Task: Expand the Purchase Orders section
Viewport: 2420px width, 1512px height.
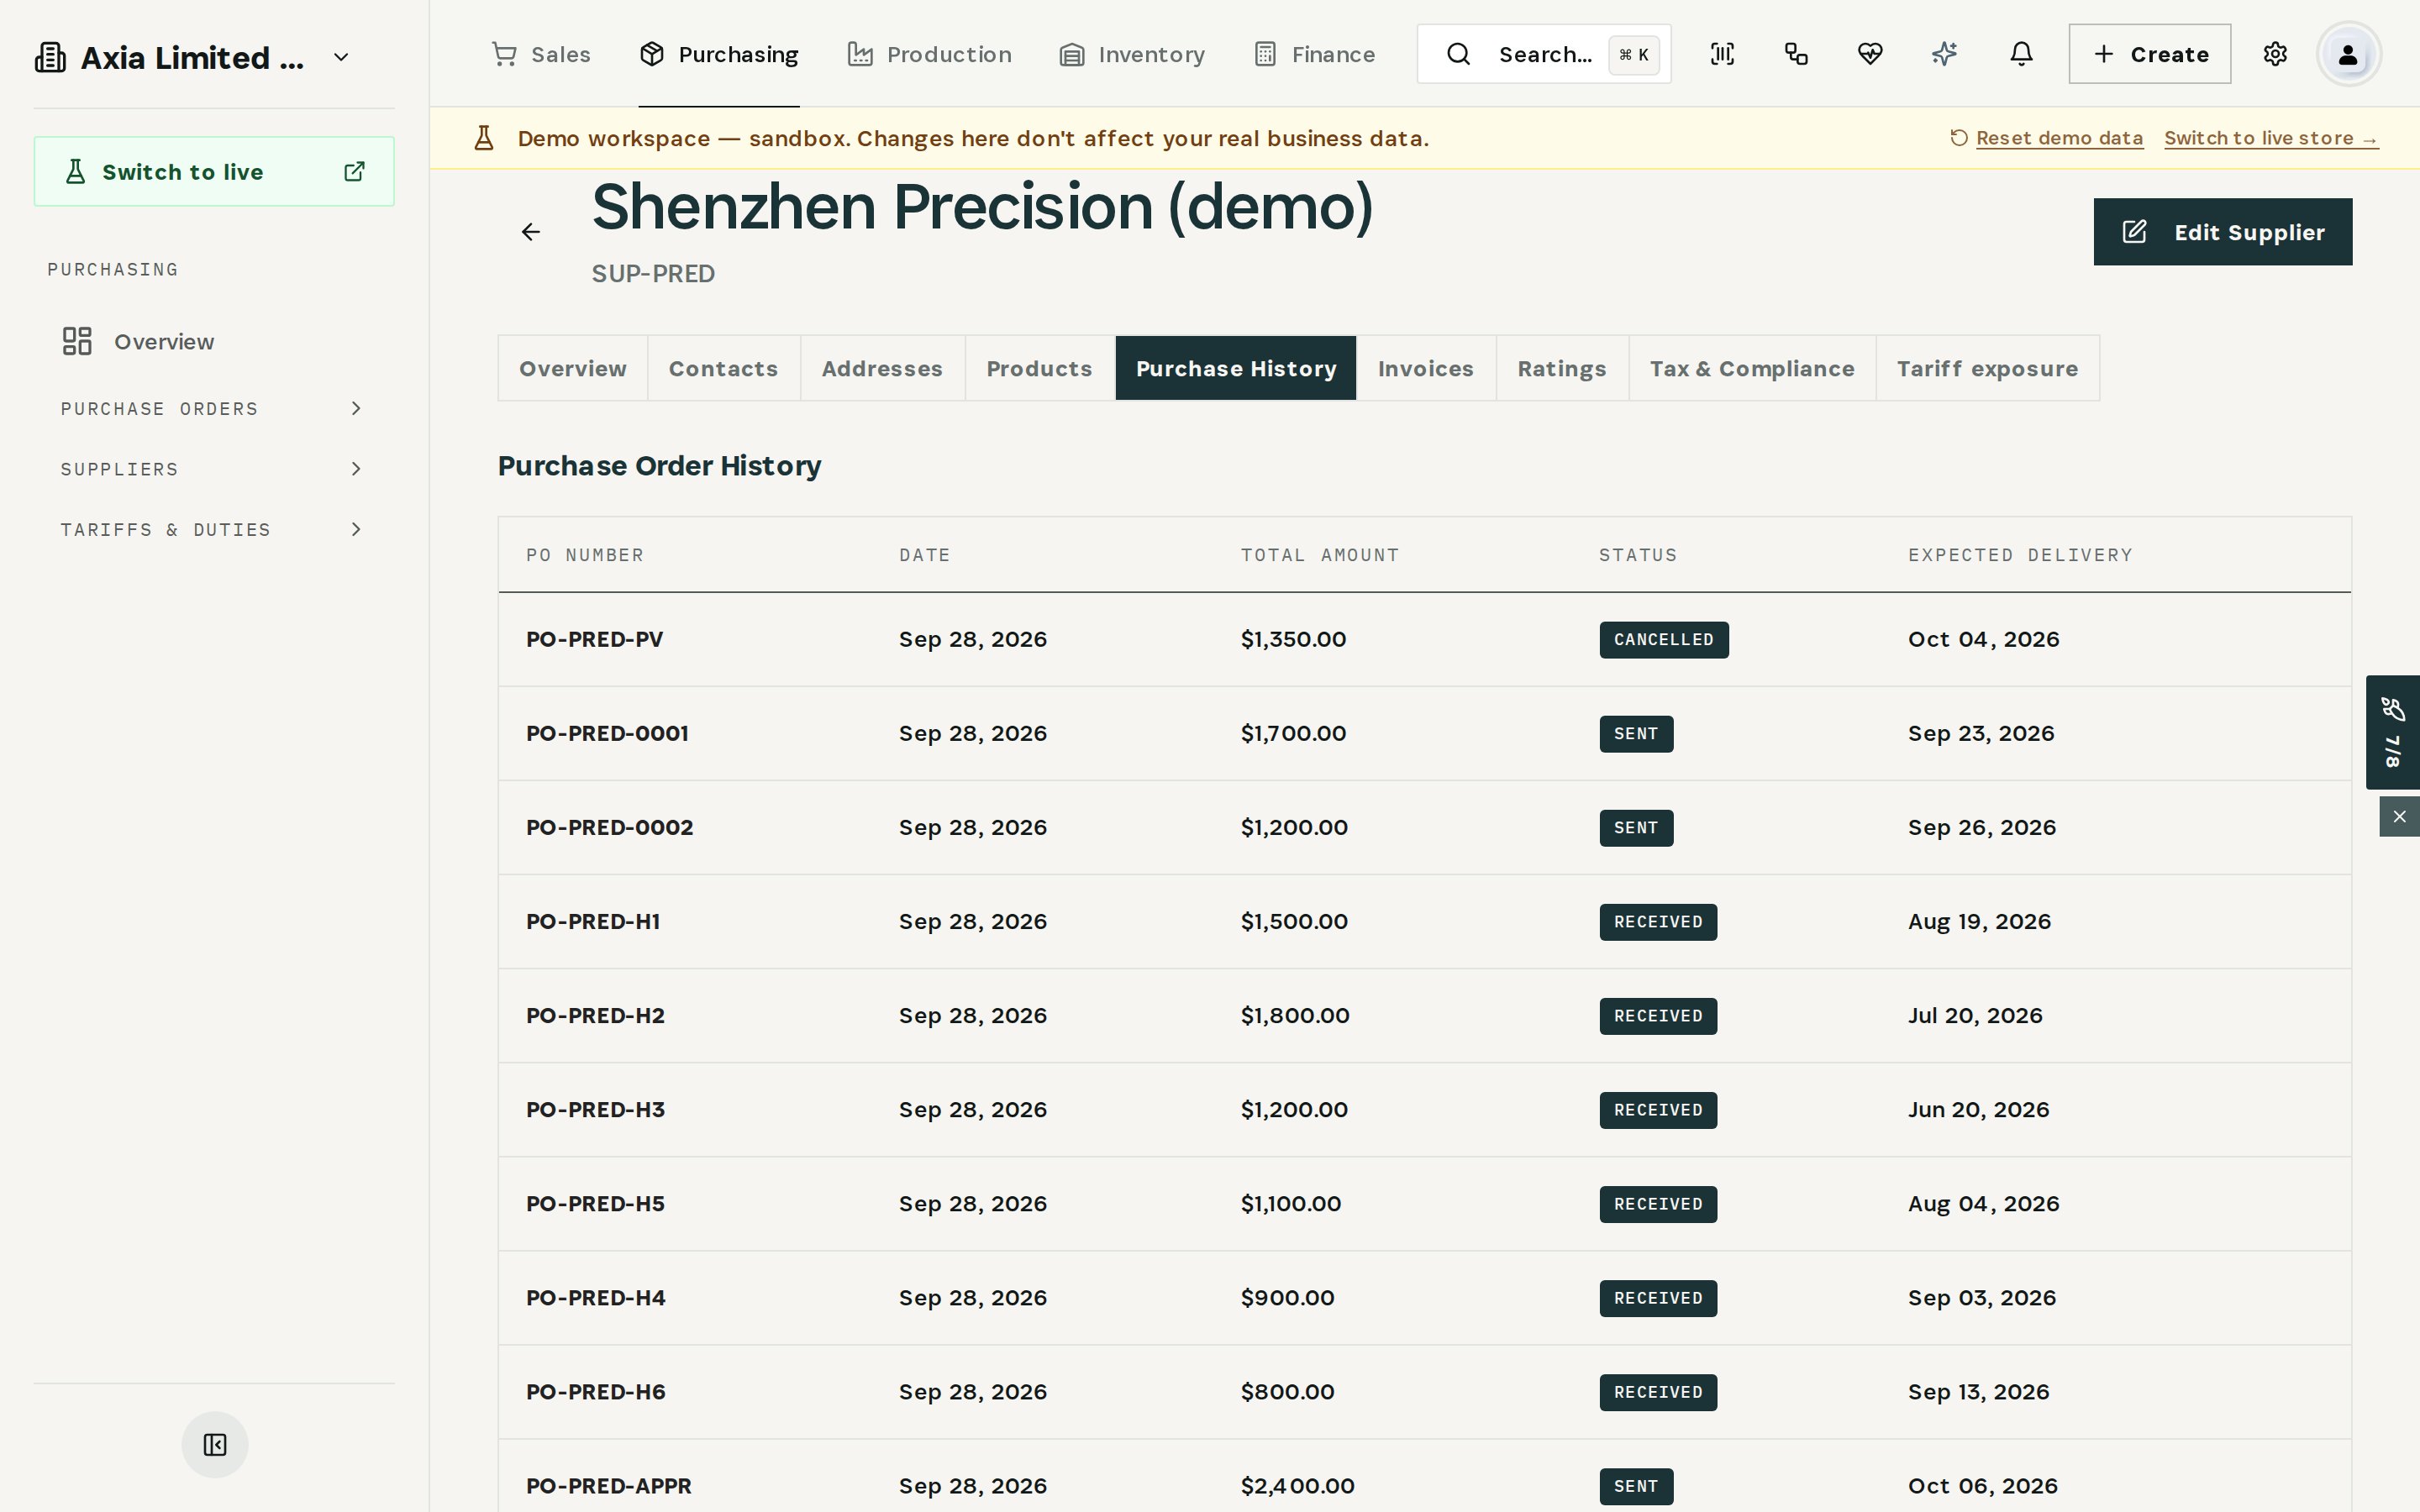Action: click(213, 409)
